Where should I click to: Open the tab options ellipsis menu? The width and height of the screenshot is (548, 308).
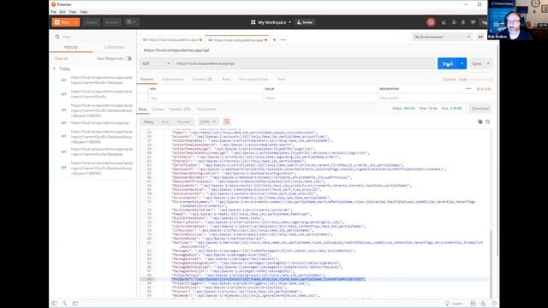(x=283, y=40)
